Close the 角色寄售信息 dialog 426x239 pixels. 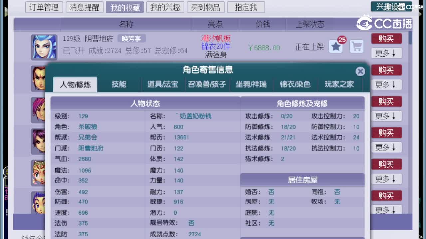pos(360,71)
